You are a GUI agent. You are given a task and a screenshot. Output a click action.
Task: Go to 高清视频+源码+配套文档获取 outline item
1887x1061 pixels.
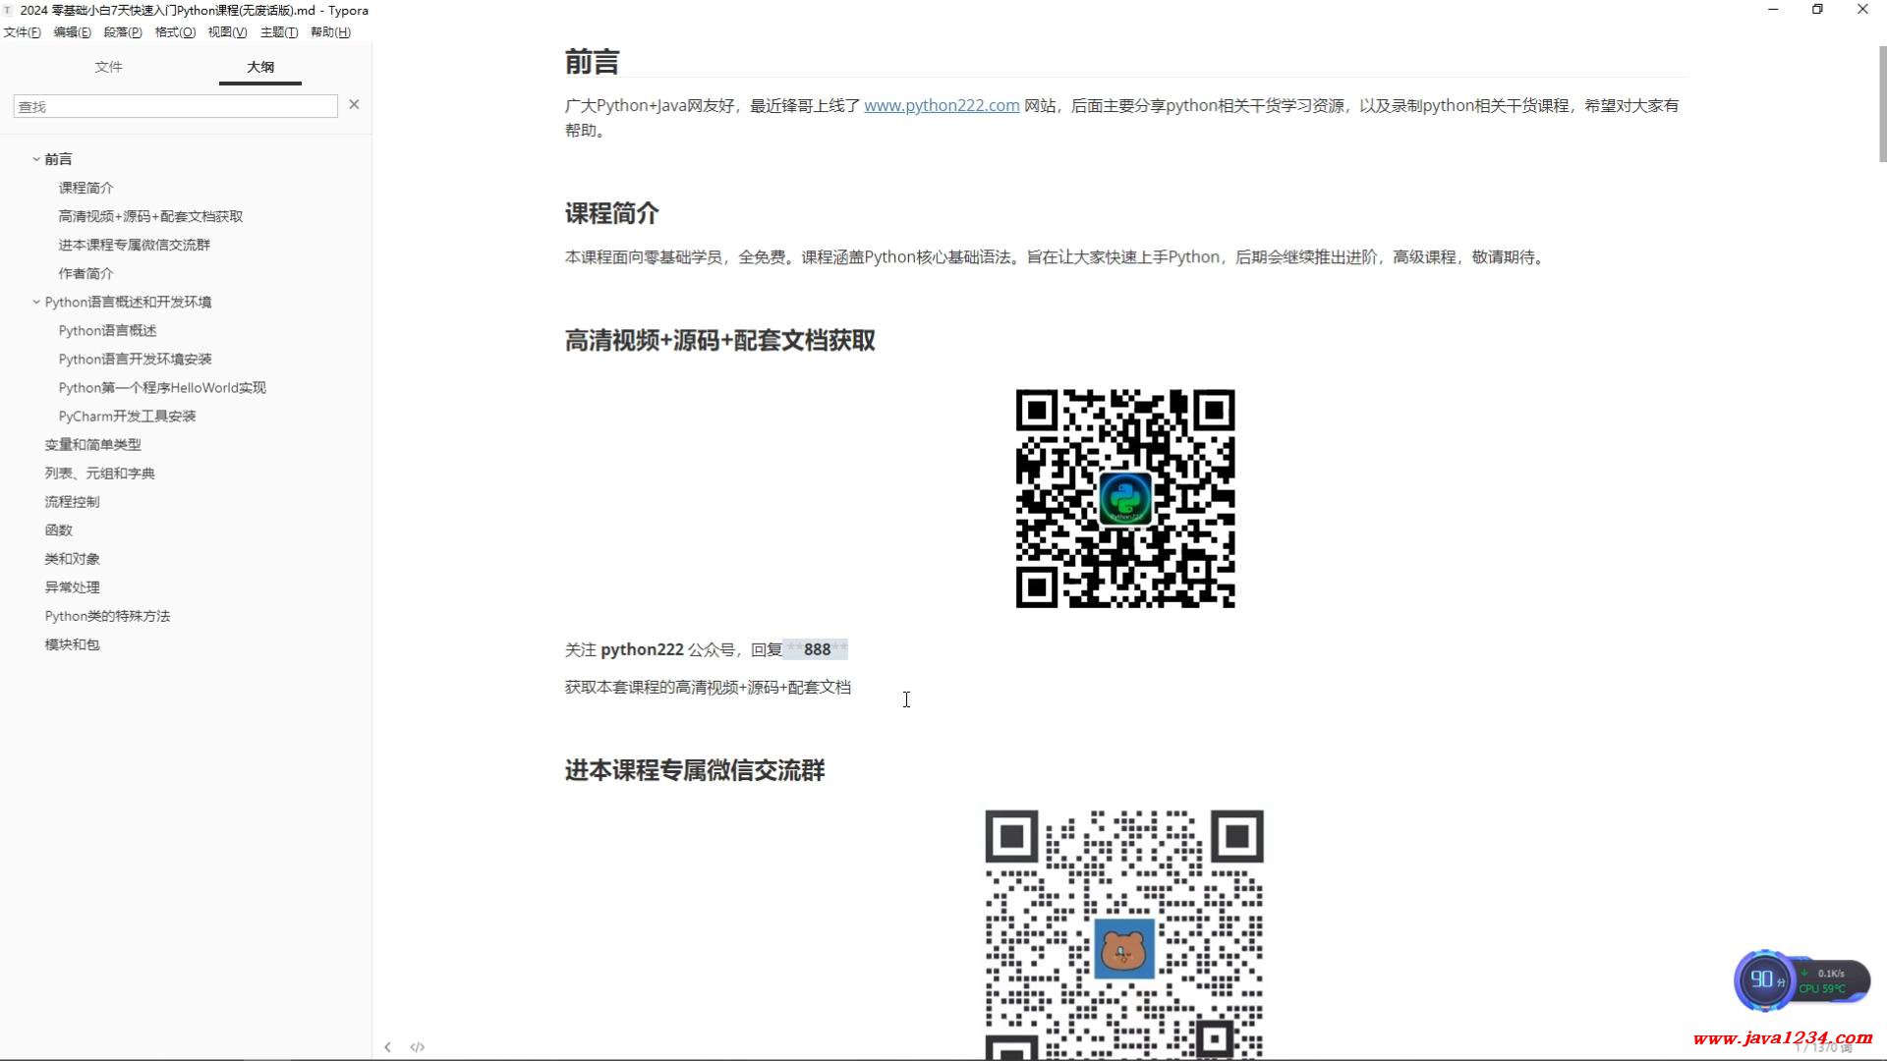150,216
